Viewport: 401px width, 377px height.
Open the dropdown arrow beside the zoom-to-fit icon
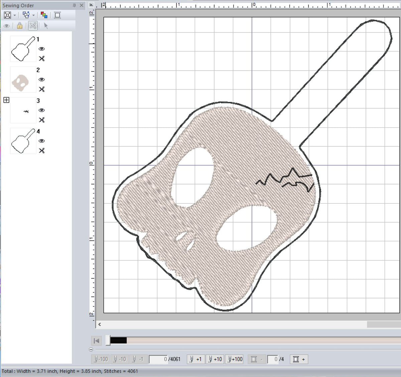click(x=15, y=15)
